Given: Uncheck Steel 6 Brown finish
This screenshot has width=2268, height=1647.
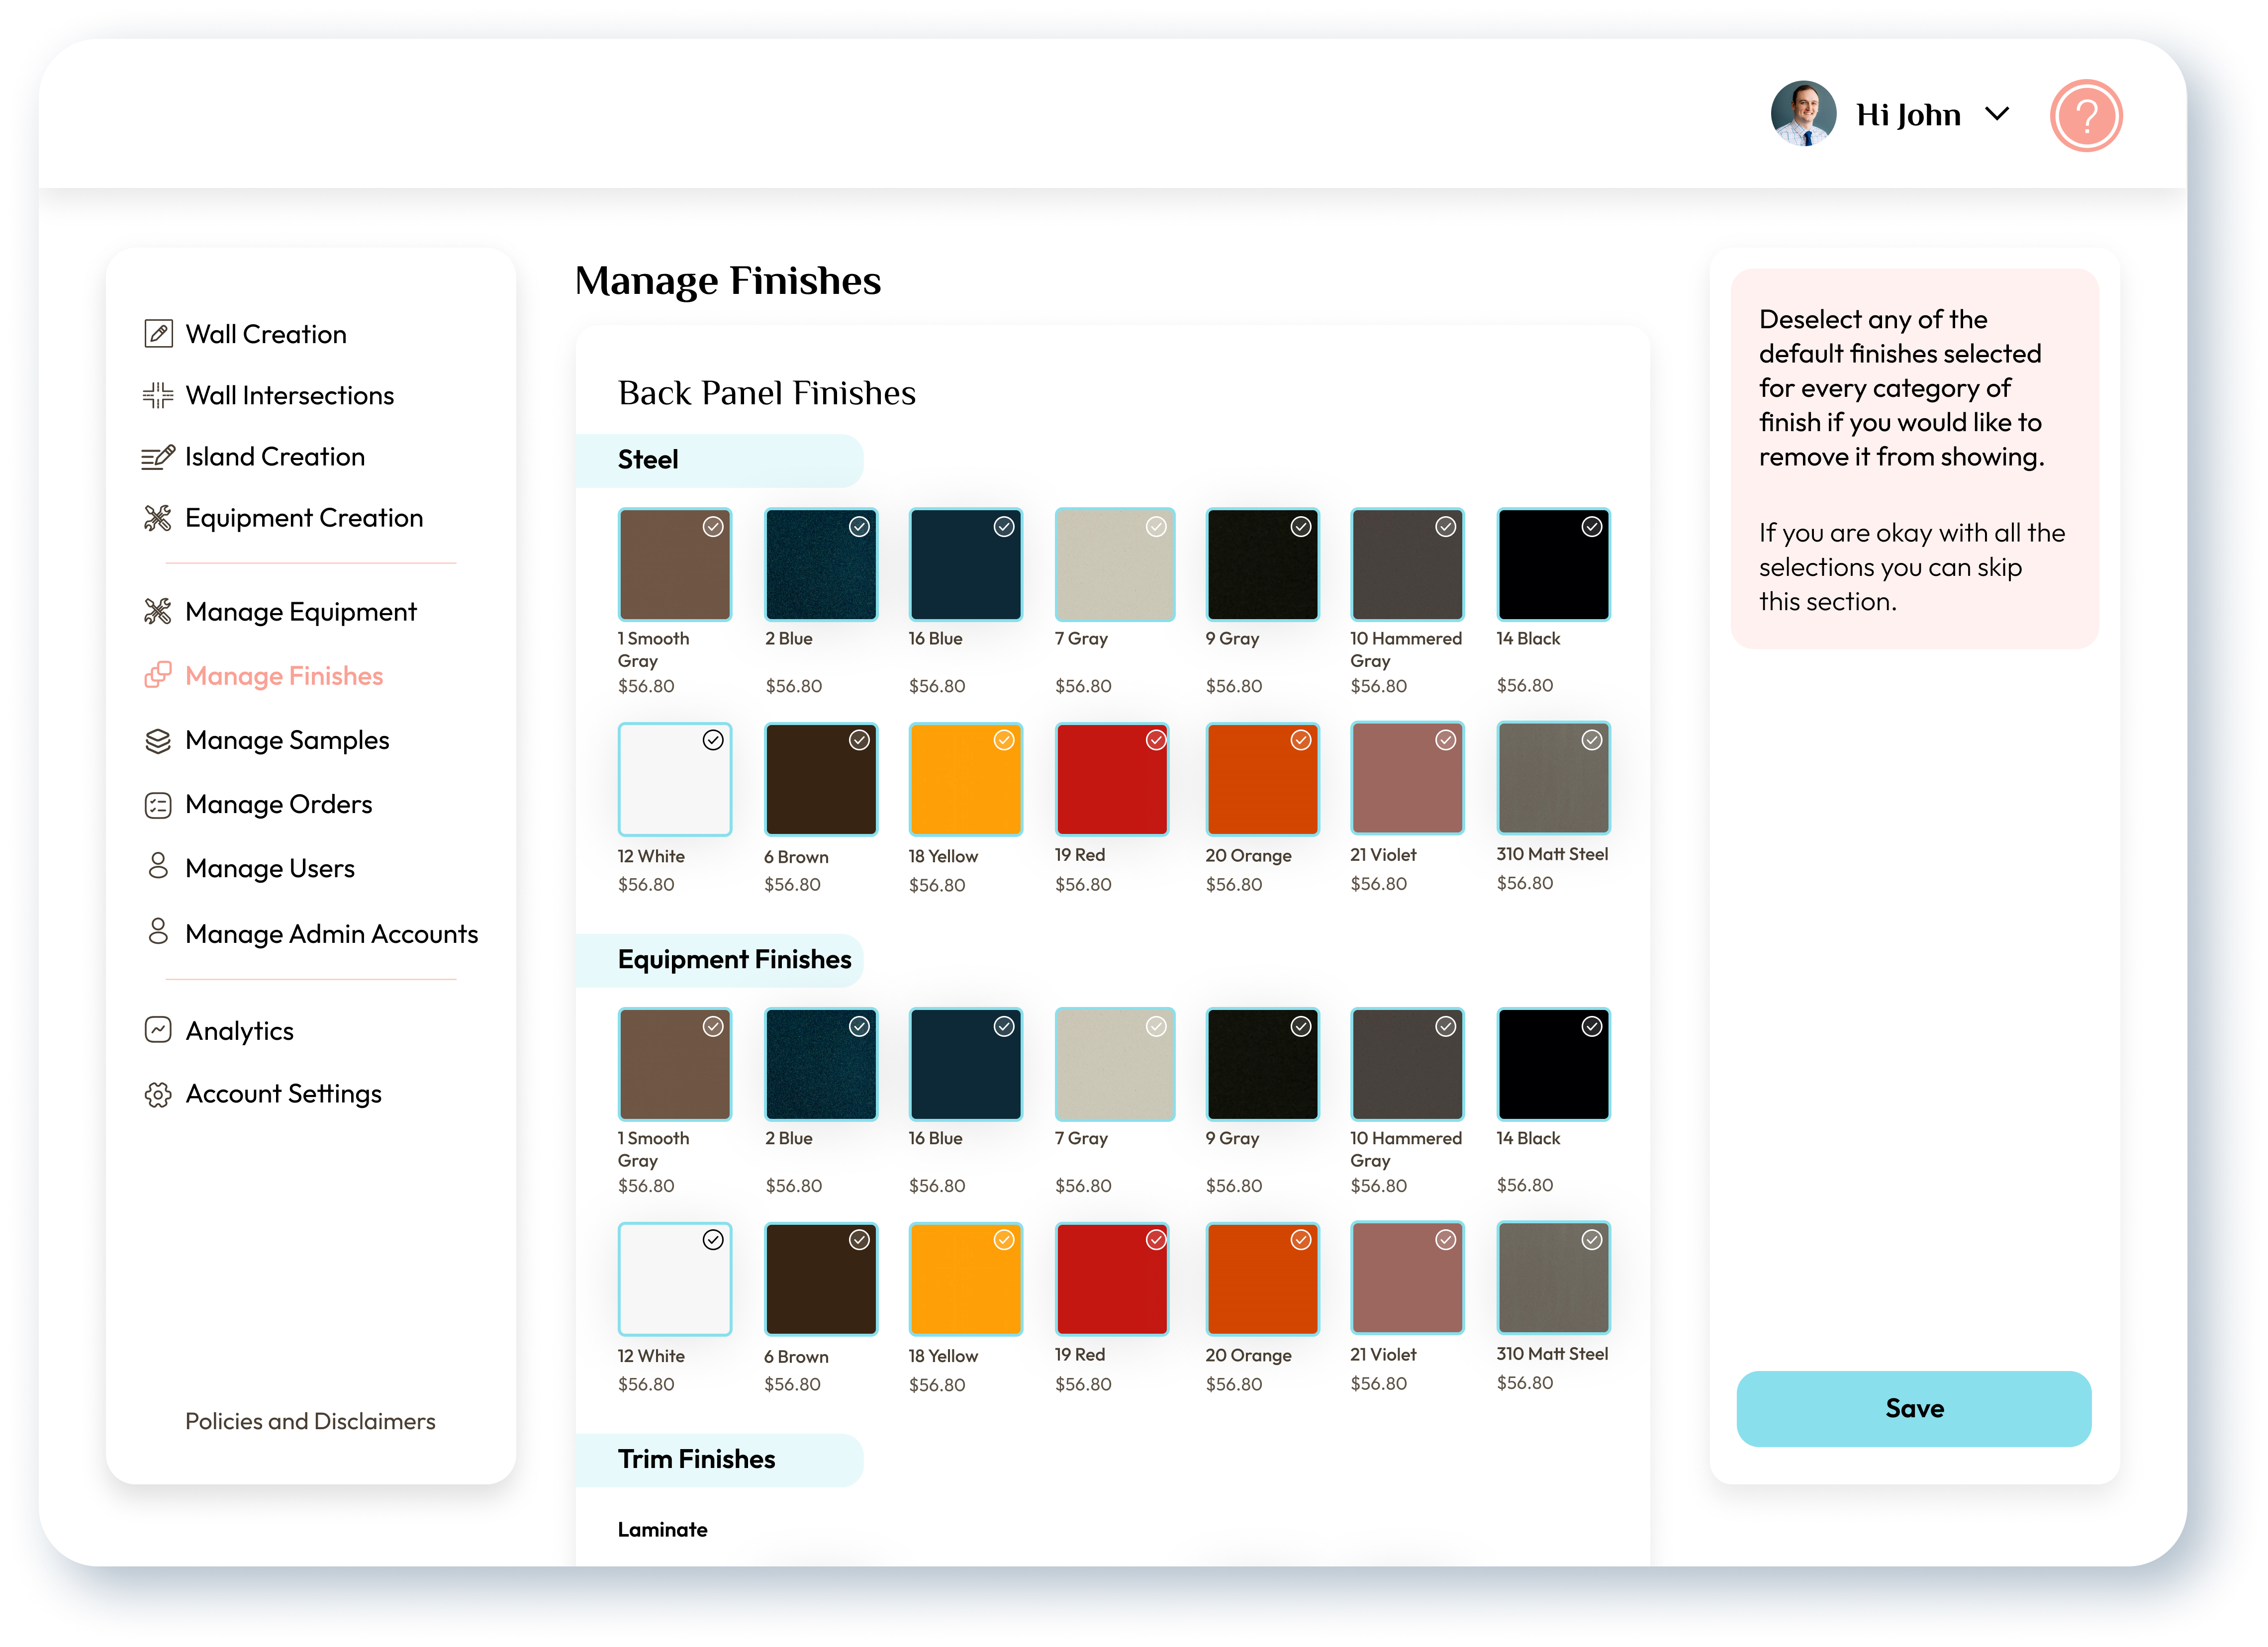Looking at the screenshot, I should pos(859,739).
